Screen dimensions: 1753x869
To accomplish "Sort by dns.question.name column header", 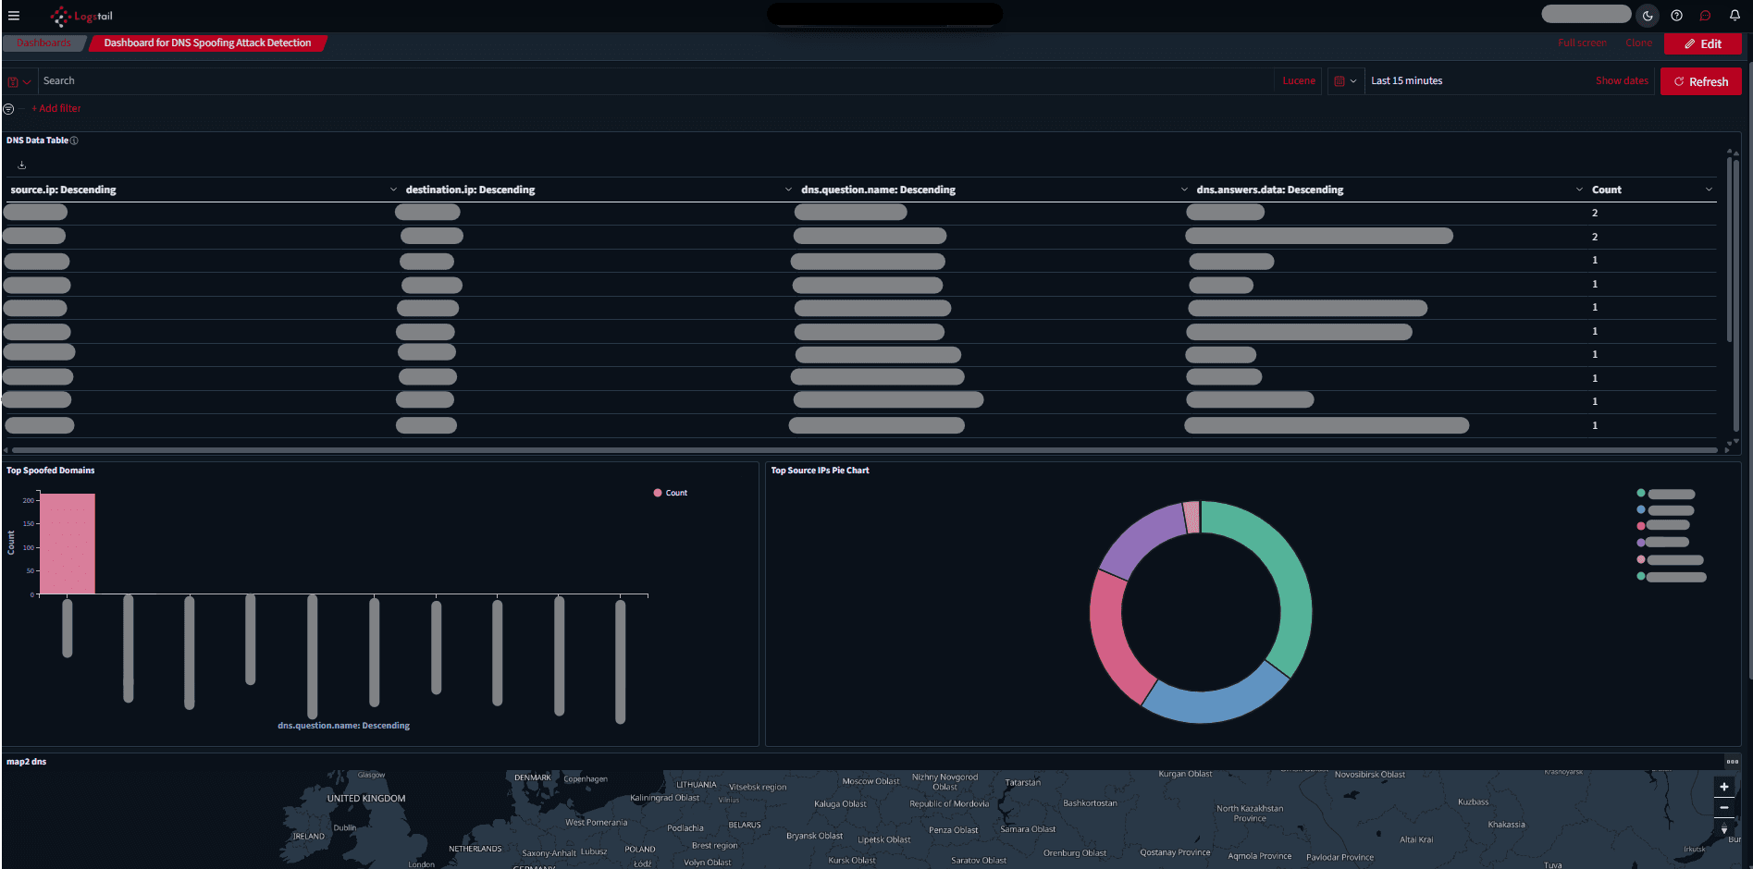I will point(878,190).
